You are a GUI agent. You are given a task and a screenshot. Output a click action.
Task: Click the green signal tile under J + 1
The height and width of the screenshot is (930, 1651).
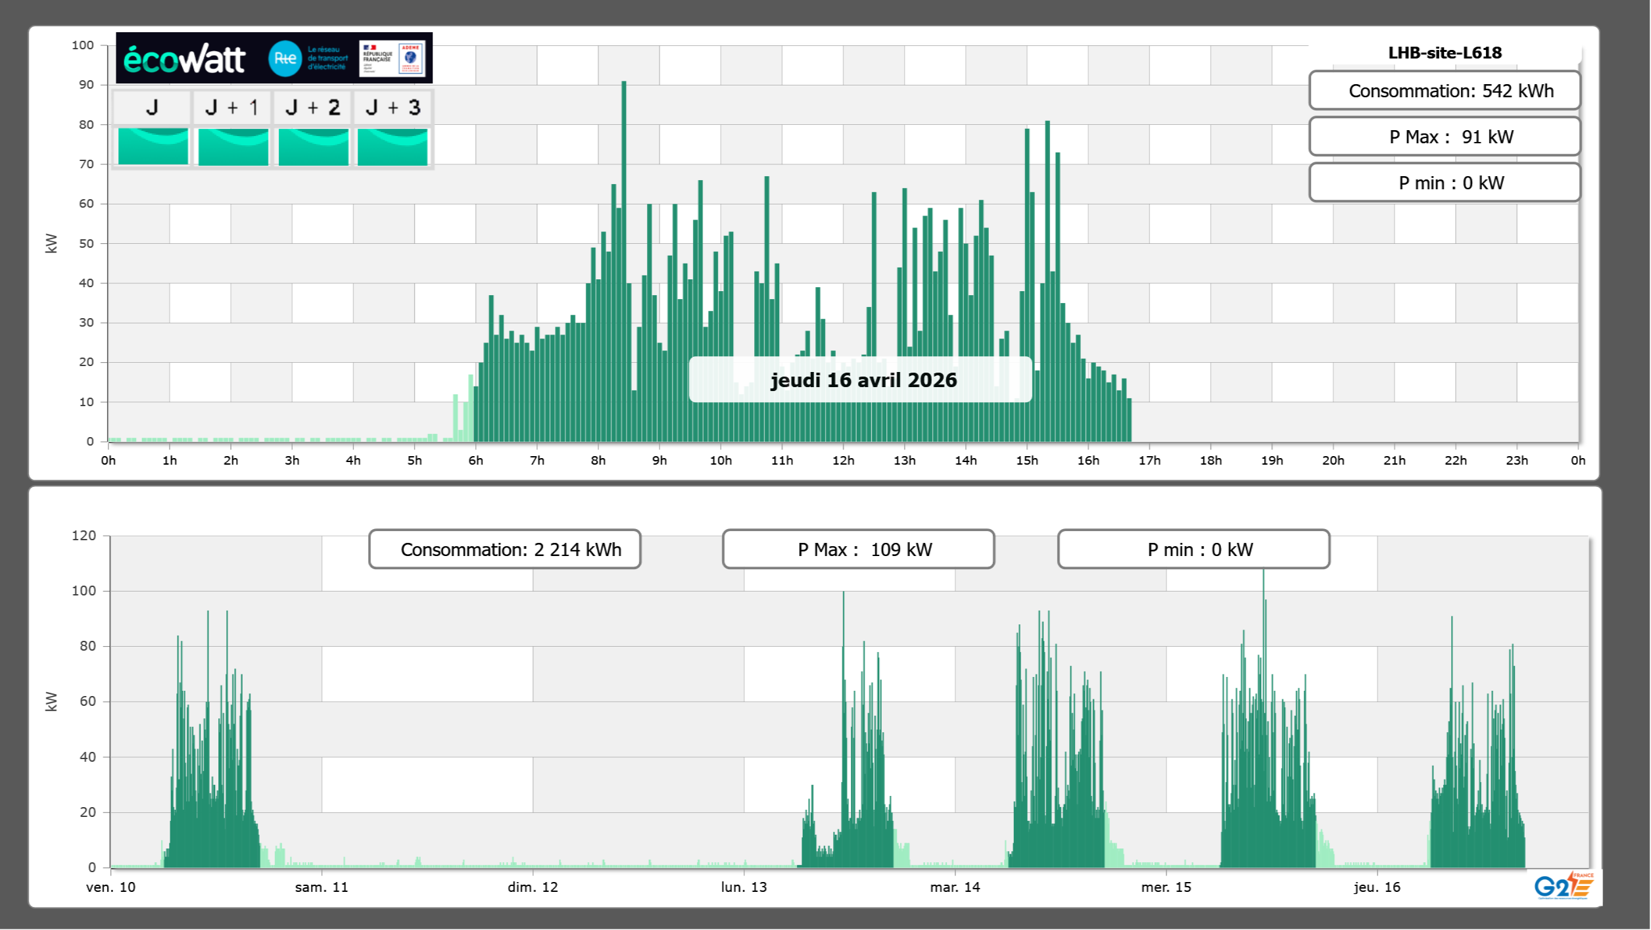tap(233, 147)
